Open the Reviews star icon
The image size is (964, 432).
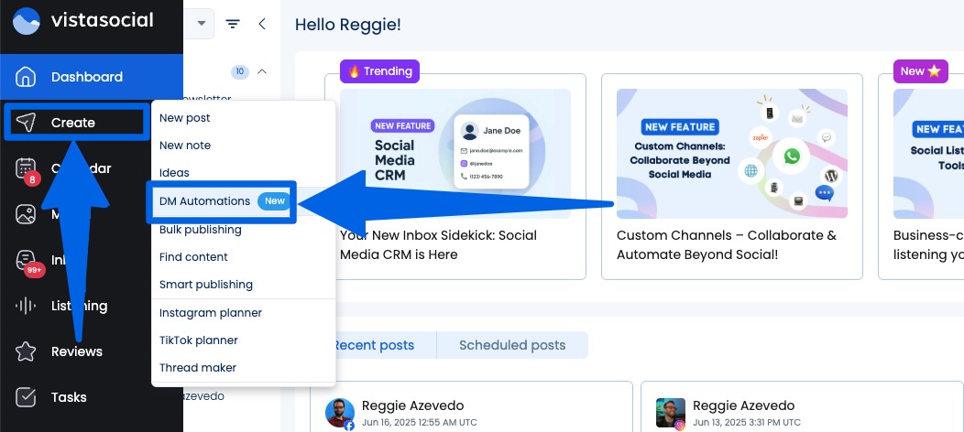point(27,351)
